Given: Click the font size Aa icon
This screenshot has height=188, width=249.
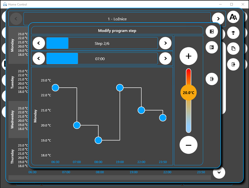Looking at the screenshot, I should pos(233,17).
